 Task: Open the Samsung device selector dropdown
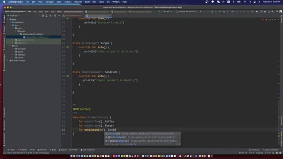pyautogui.click(x=187, y=11)
